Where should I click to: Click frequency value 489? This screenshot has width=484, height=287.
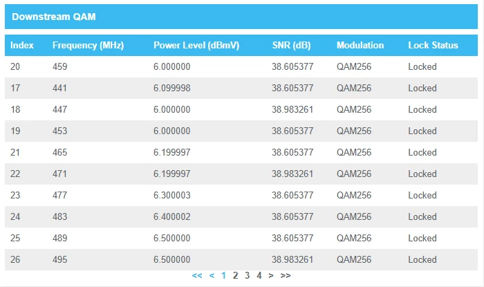tap(59, 238)
